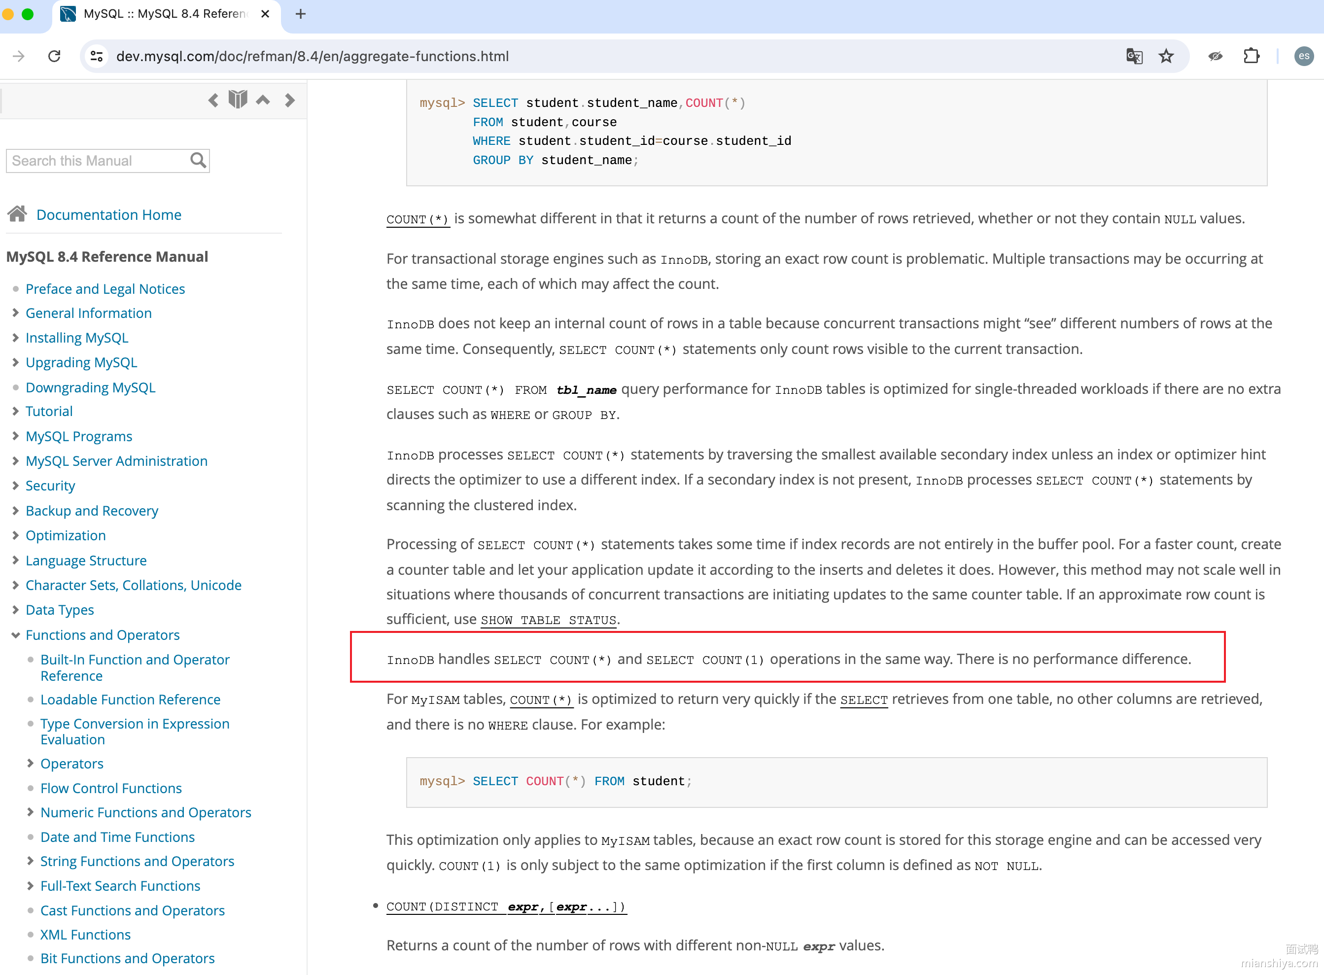Viewport: 1324px width, 975px height.
Task: Expand Installing MySQL section
Action: click(x=15, y=338)
